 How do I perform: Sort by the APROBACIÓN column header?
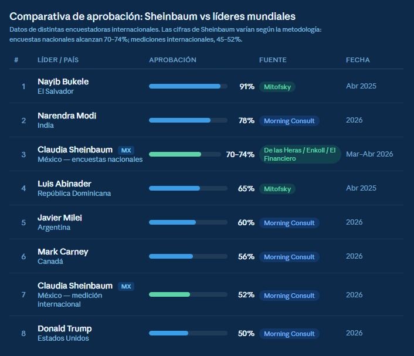point(172,60)
